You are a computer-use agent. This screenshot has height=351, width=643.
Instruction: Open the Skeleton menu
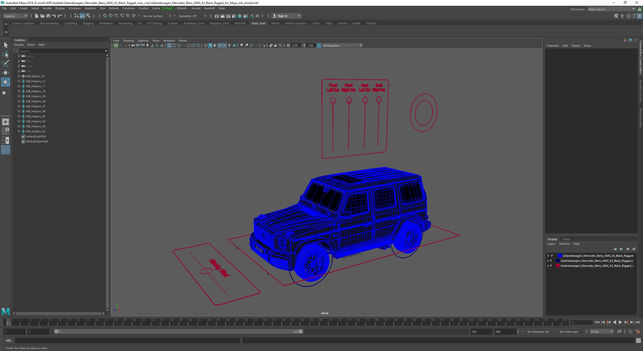(x=90, y=8)
